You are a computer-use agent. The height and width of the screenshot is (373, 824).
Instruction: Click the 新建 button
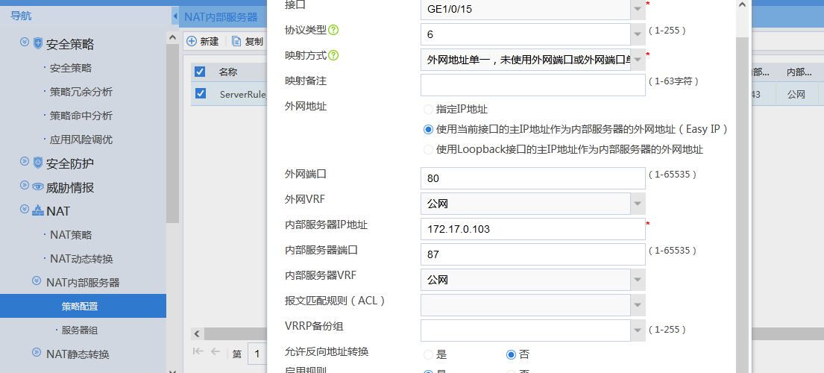pos(203,41)
